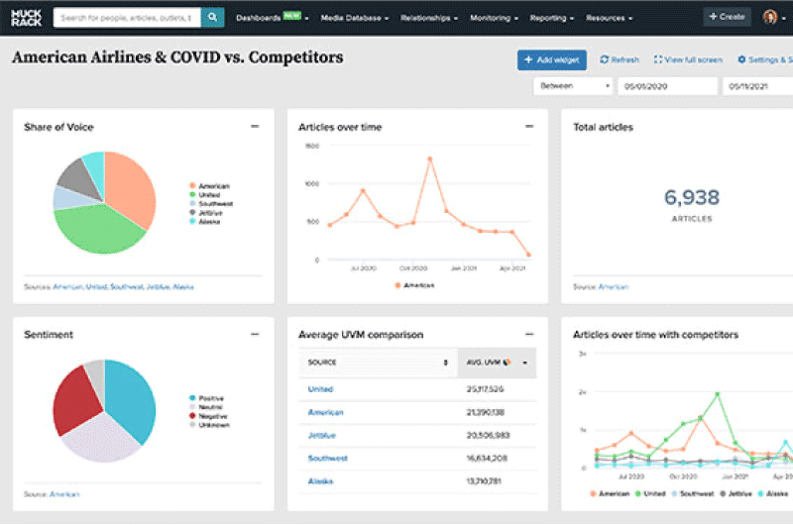Click Southwest source link under Share of Voice
This screenshot has height=525, width=793.
(127, 286)
